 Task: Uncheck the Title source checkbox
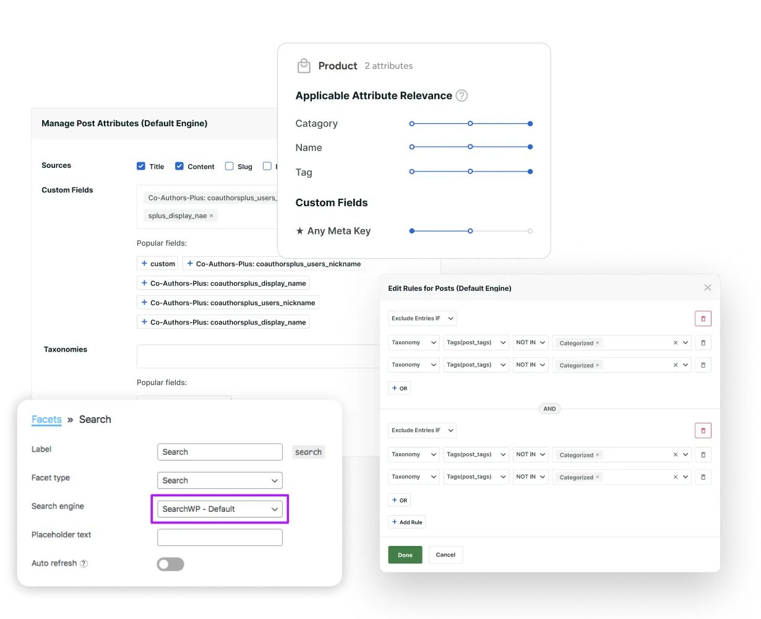141,166
